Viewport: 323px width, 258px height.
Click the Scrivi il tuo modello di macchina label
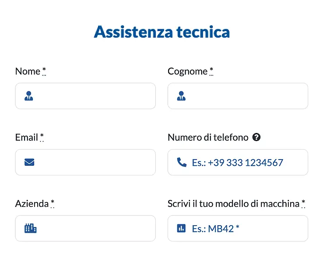coord(233,204)
